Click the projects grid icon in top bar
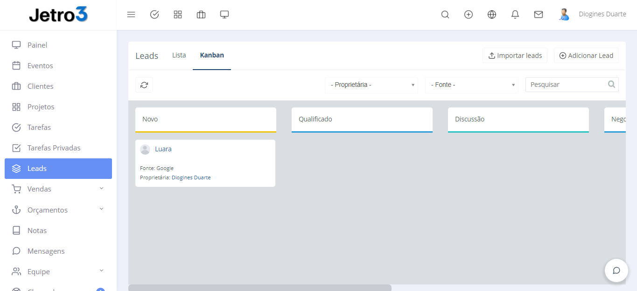The height and width of the screenshot is (291, 637). (x=178, y=14)
